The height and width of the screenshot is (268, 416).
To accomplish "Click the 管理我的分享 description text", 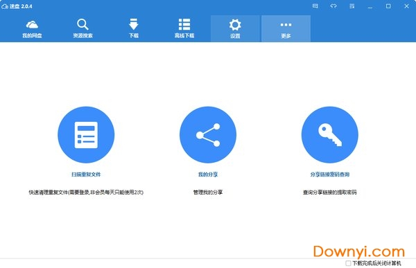I will point(208,193).
